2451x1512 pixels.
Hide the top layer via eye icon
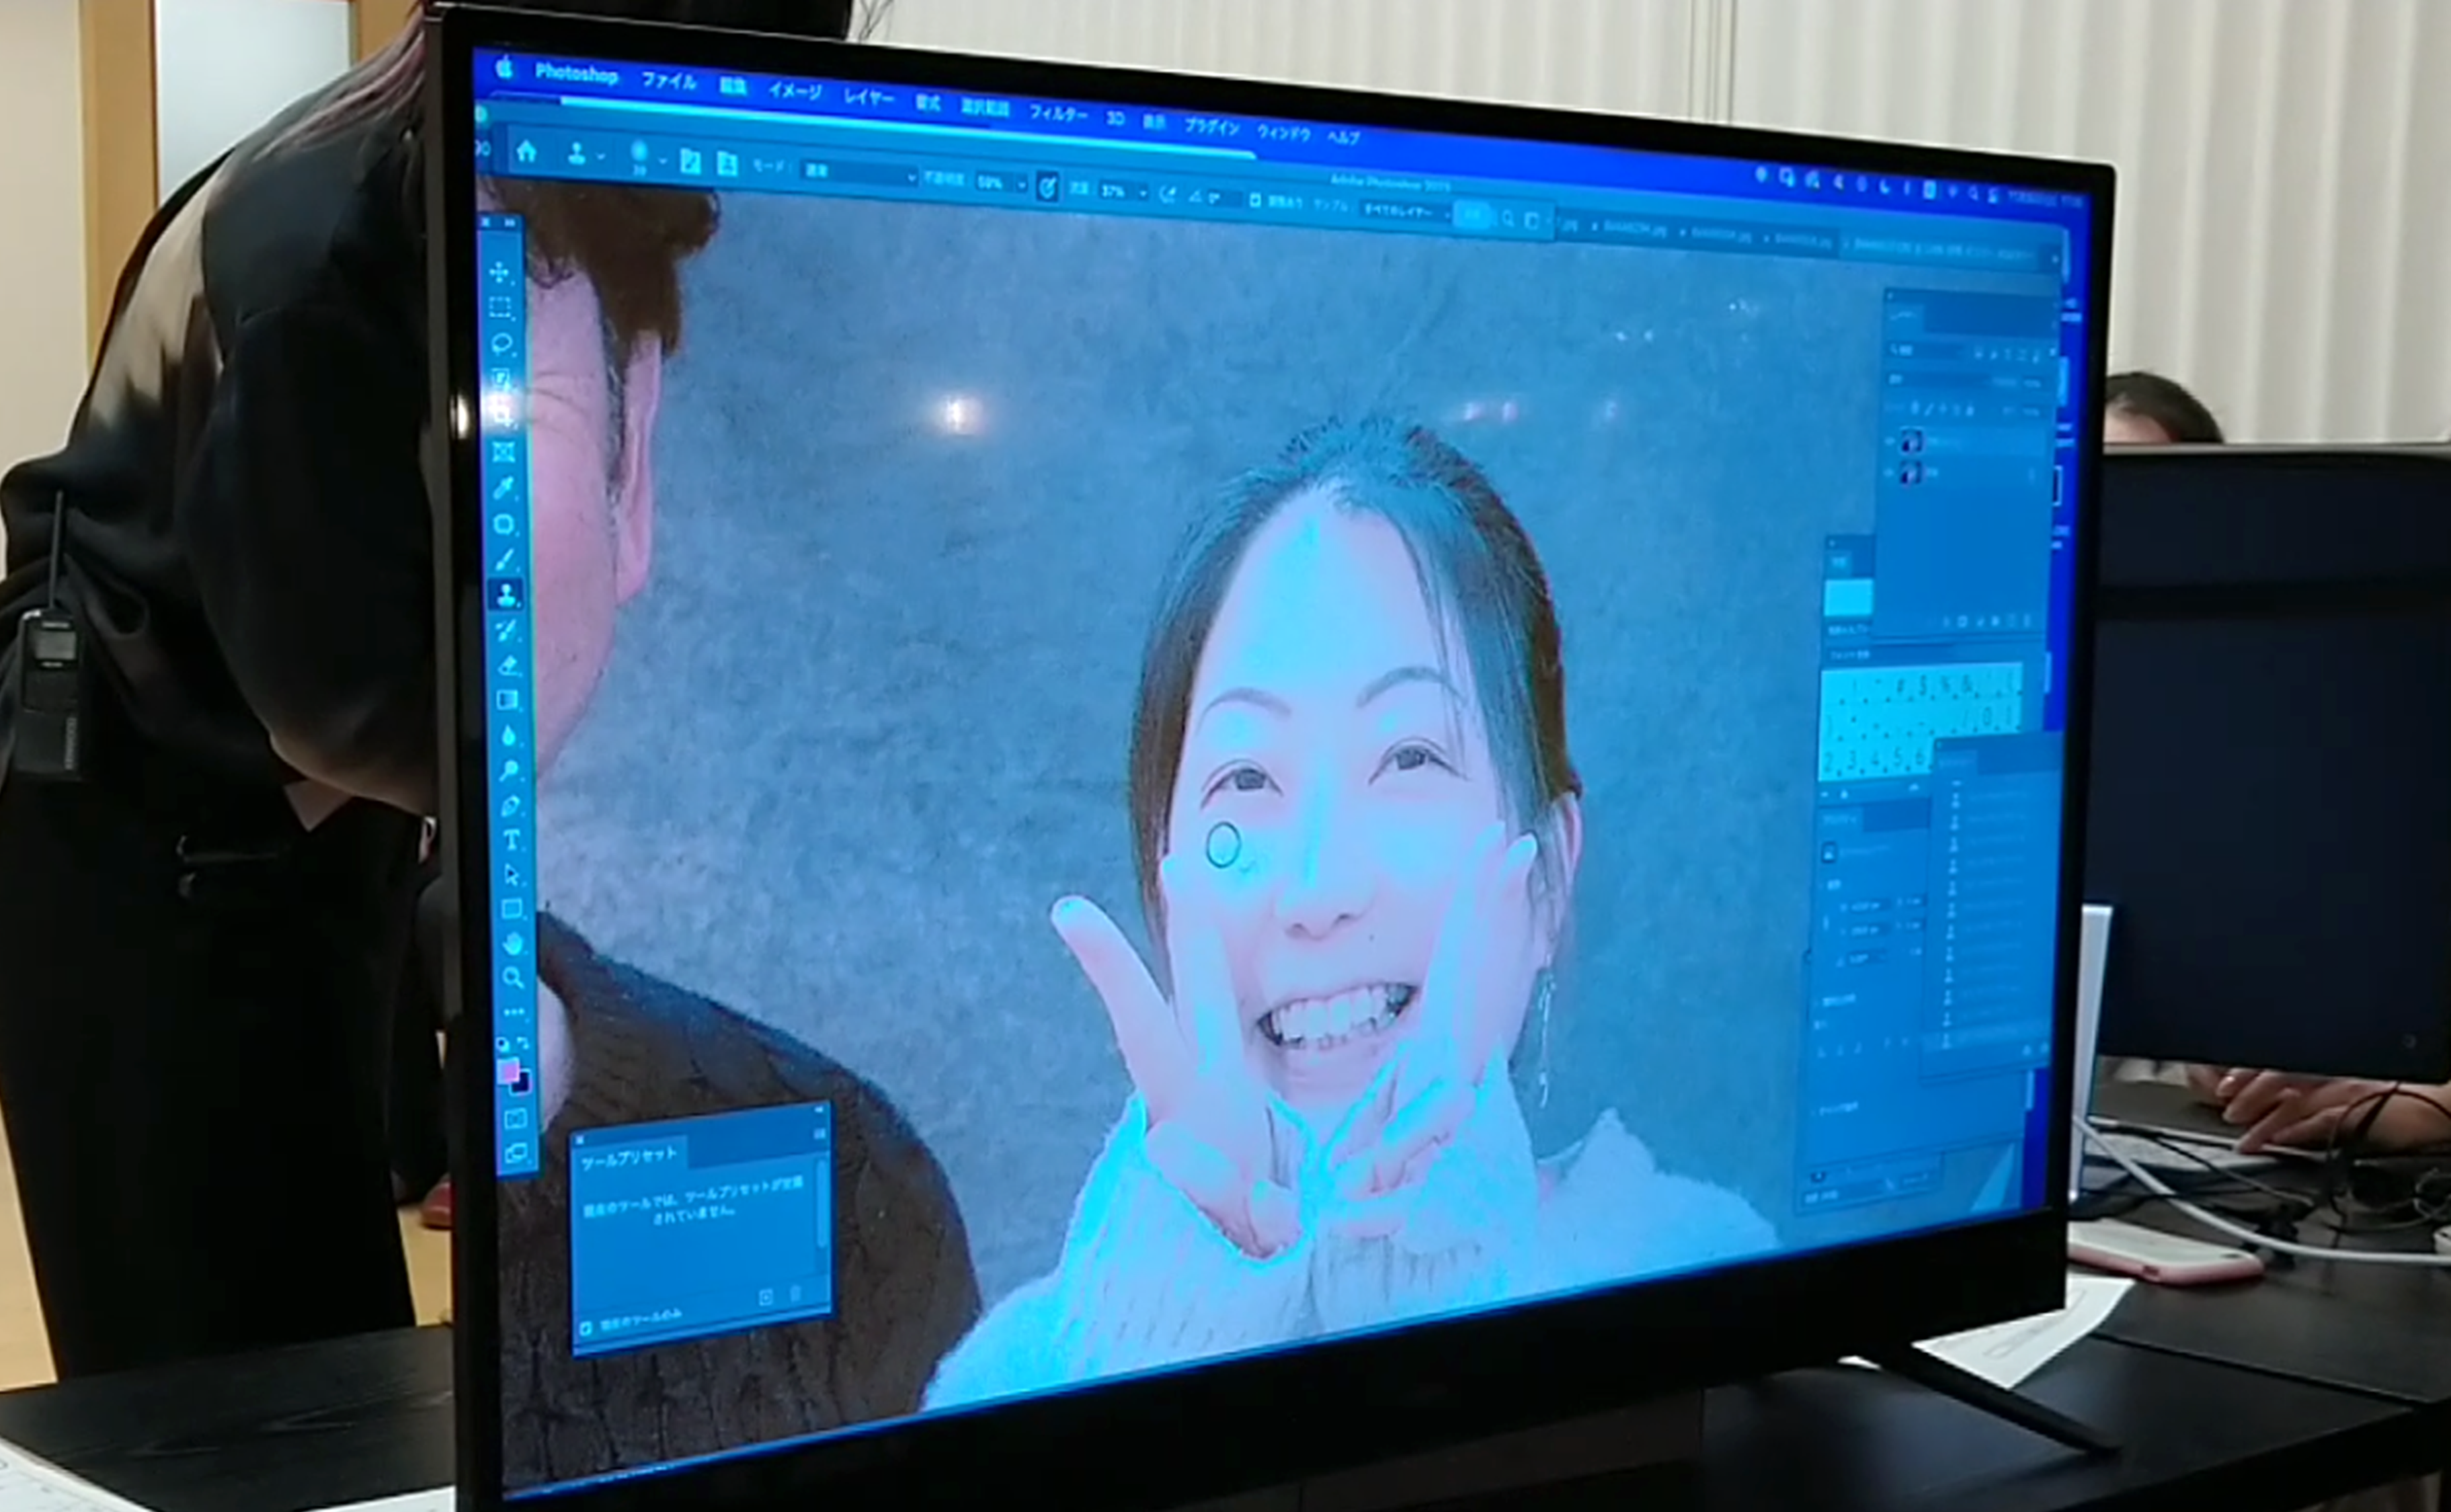pos(1890,441)
